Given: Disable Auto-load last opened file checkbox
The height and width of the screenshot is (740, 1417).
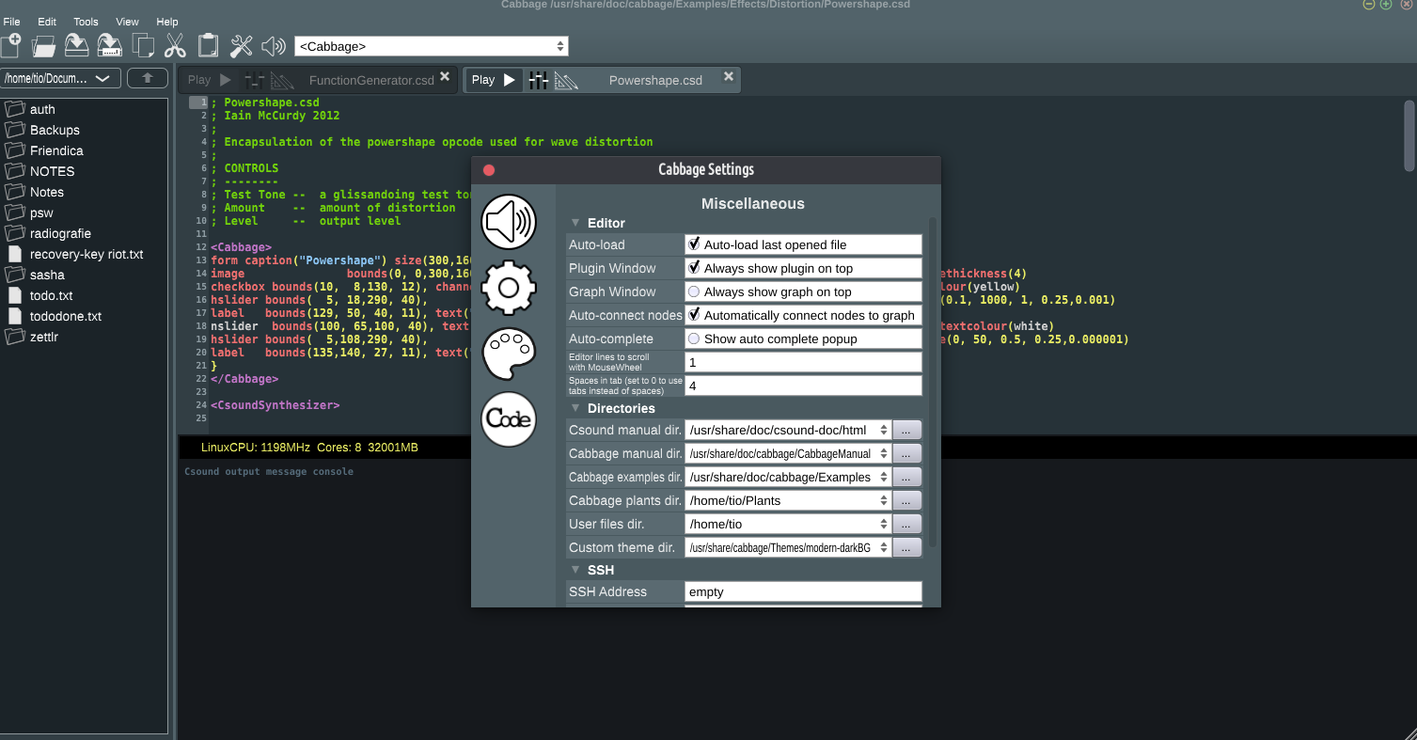Looking at the screenshot, I should tap(694, 244).
